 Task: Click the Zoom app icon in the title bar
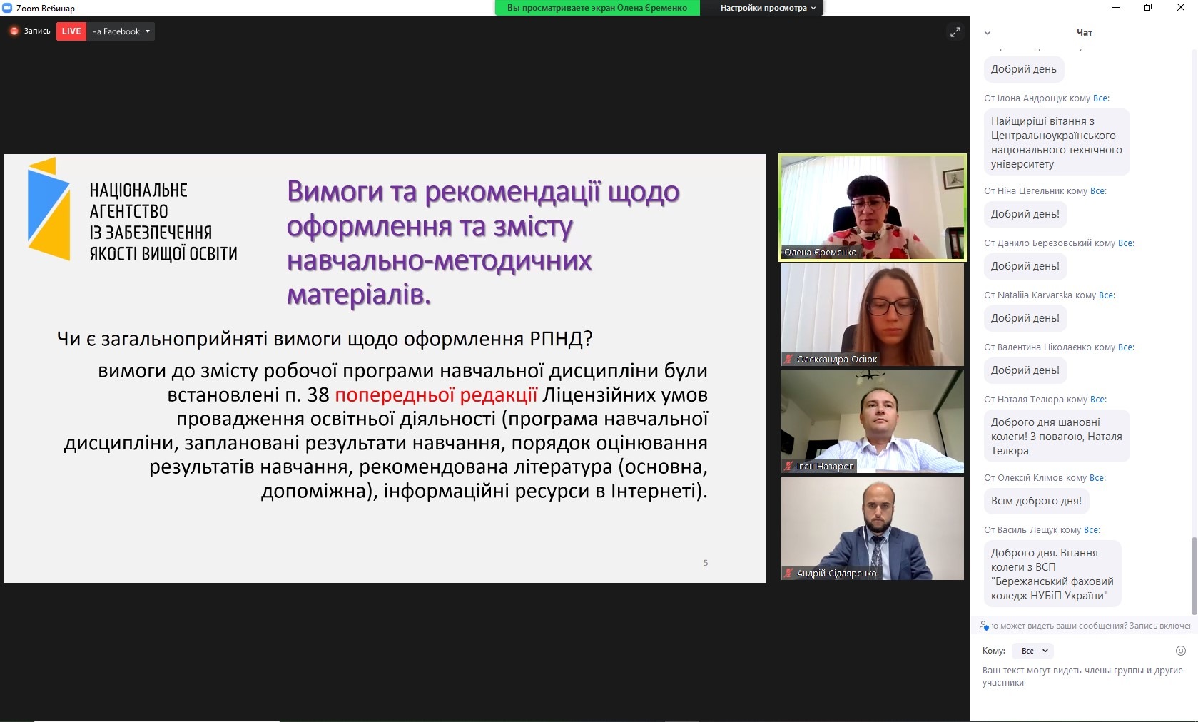pos(7,8)
